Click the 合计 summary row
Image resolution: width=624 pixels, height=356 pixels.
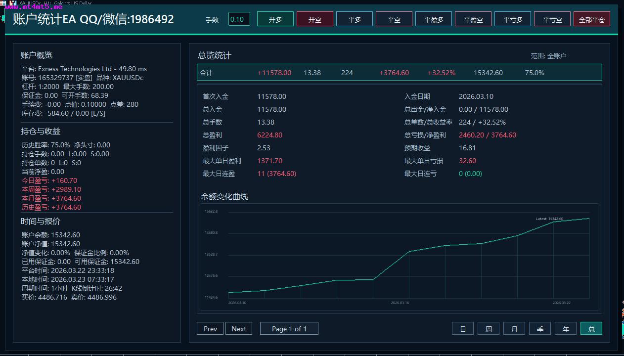tap(399, 73)
